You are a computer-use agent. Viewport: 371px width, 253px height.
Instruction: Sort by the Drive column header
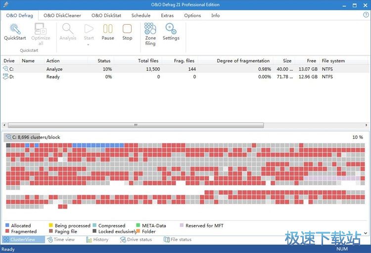(9, 61)
